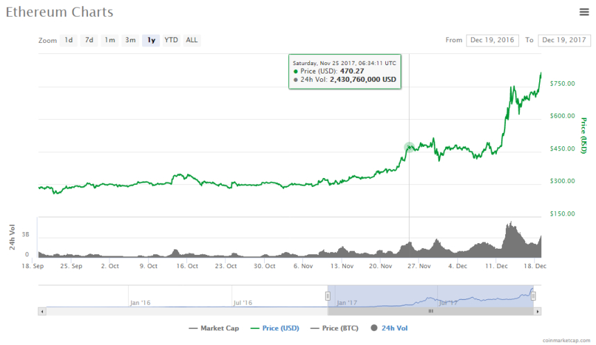Toggle Market Cap series in legend

pos(214,328)
